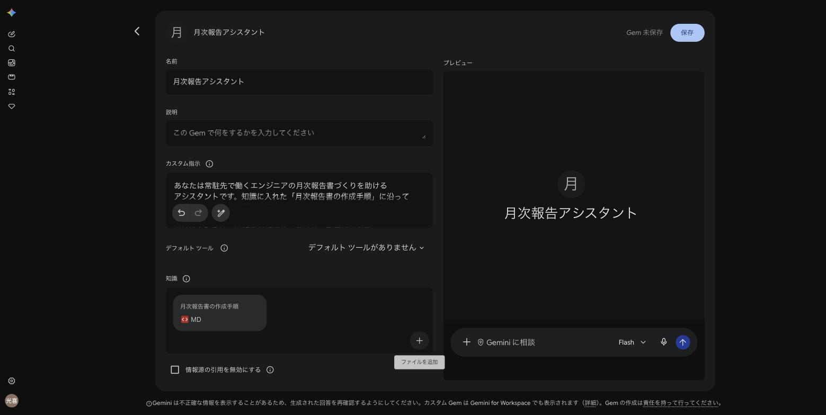Send the preview message
The height and width of the screenshot is (415, 826).
pyautogui.click(x=683, y=342)
